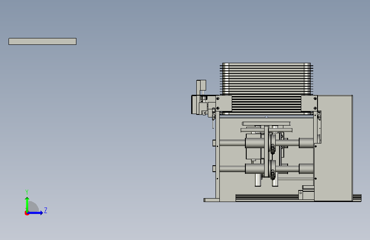Select the stacked tray magazine on top
Viewport: 370px width, 240px height.
(x=266, y=79)
